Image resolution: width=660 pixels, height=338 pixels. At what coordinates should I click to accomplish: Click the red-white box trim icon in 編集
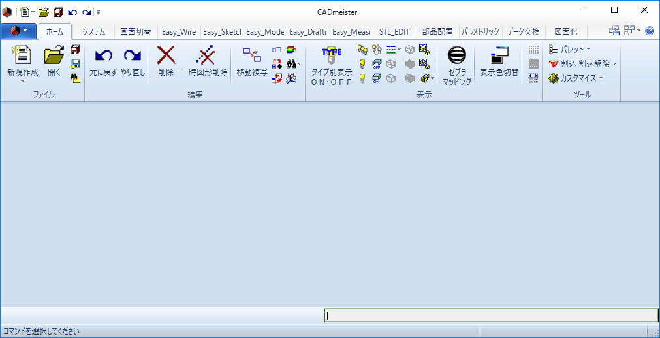pyautogui.click(x=277, y=78)
